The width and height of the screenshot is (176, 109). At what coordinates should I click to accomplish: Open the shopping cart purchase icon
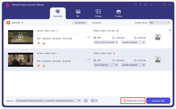point(136,5)
